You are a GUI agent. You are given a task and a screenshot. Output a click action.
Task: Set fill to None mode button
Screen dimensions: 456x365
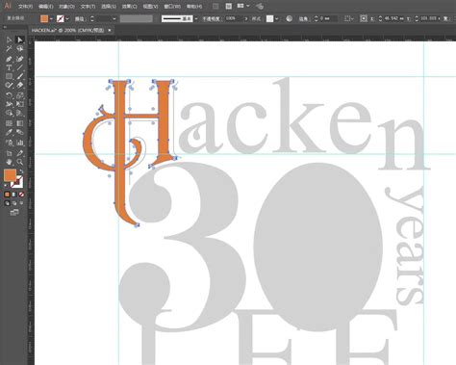(21, 195)
